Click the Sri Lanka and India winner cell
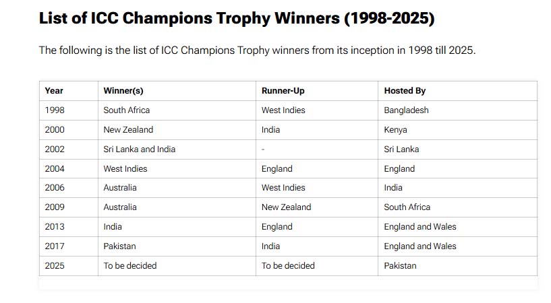This screenshot has height=303, width=551. pyautogui.click(x=139, y=149)
